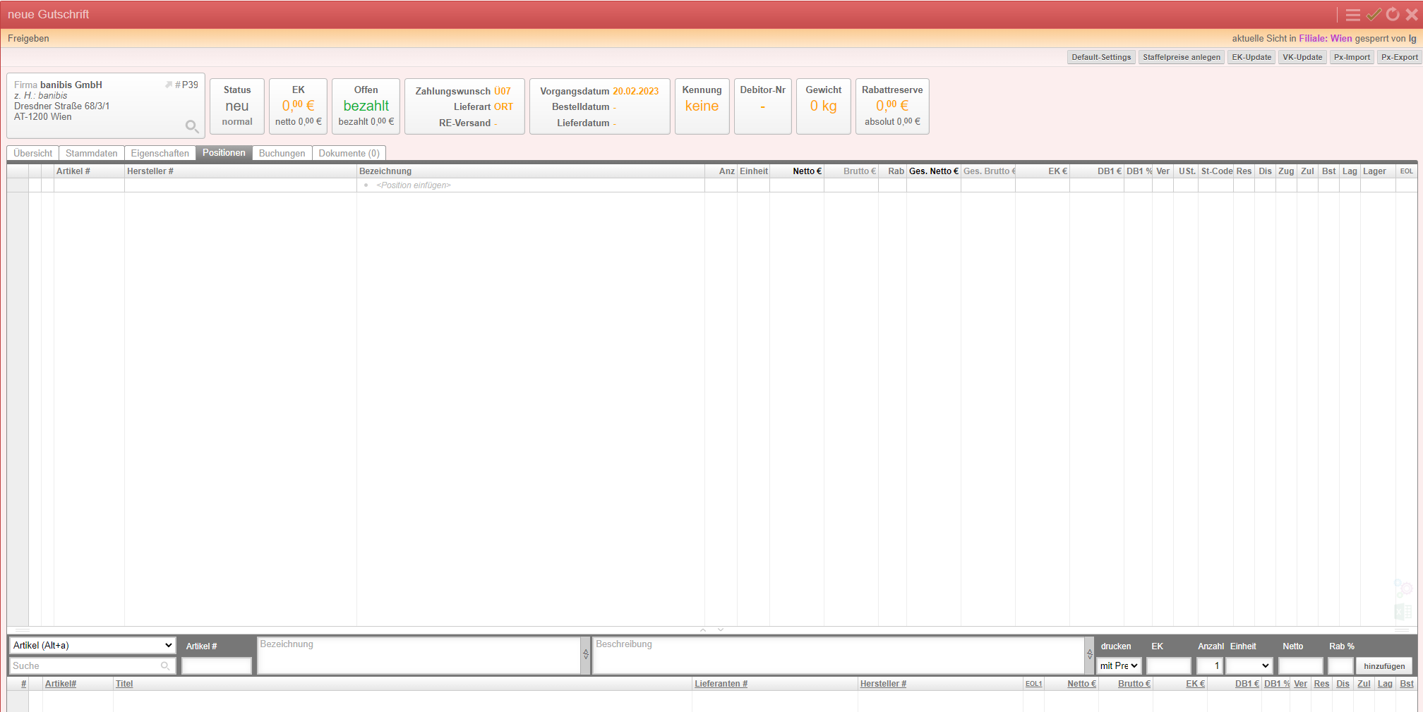
Task: Click the Px-Export button
Action: click(x=1400, y=57)
